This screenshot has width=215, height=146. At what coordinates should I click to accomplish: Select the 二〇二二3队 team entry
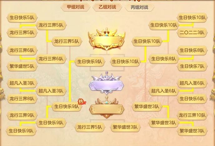192,33
